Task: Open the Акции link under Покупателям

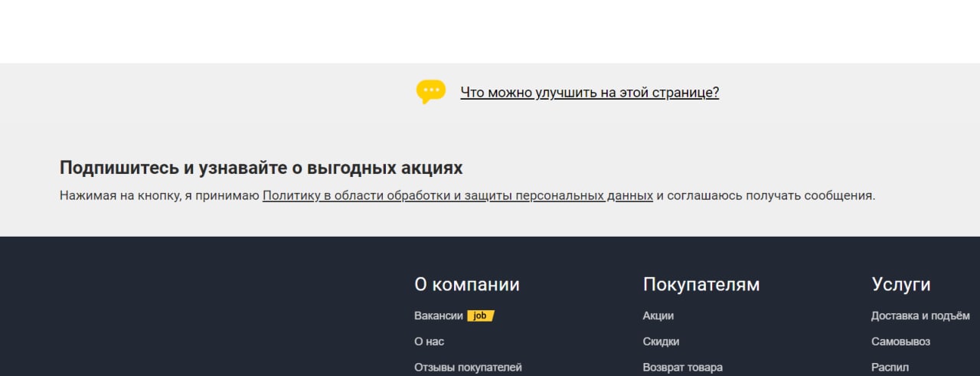Action: coord(658,316)
